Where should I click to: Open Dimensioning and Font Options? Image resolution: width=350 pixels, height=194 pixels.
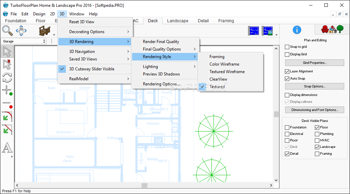pyautogui.click(x=315, y=110)
